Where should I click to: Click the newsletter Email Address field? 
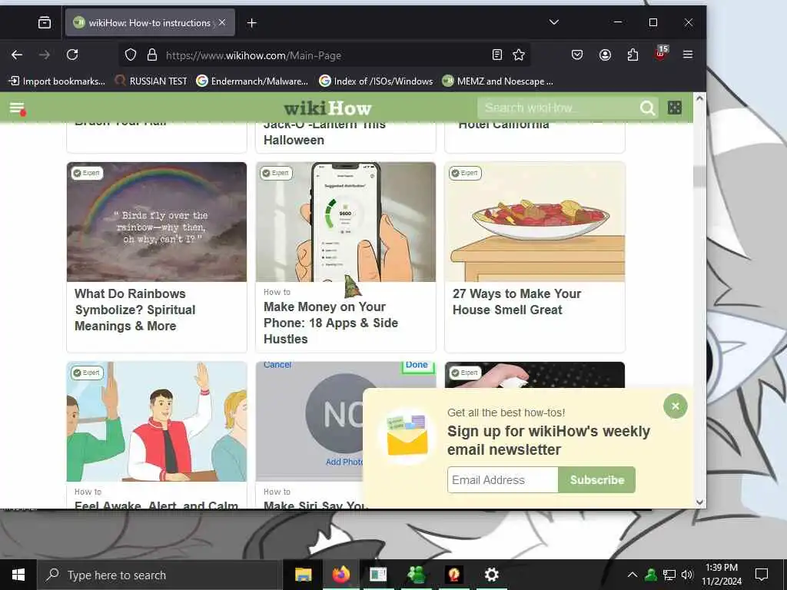[x=503, y=480]
